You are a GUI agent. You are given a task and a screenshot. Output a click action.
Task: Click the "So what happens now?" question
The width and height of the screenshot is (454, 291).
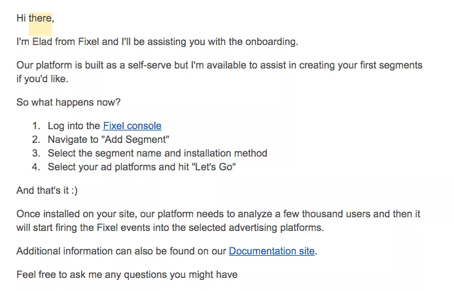(68, 102)
